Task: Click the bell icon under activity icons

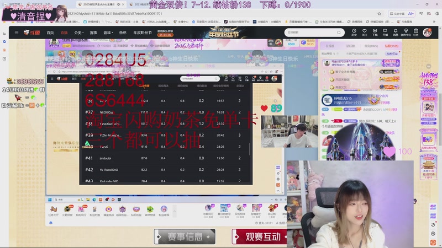Action: tap(51, 223)
